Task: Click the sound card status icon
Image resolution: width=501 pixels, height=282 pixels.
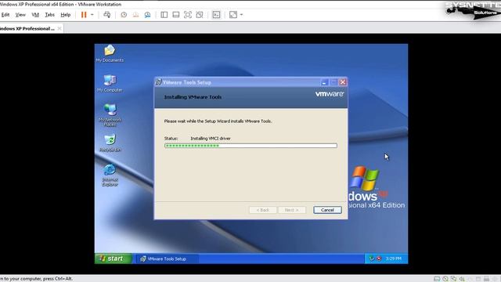Action: [x=462, y=279]
